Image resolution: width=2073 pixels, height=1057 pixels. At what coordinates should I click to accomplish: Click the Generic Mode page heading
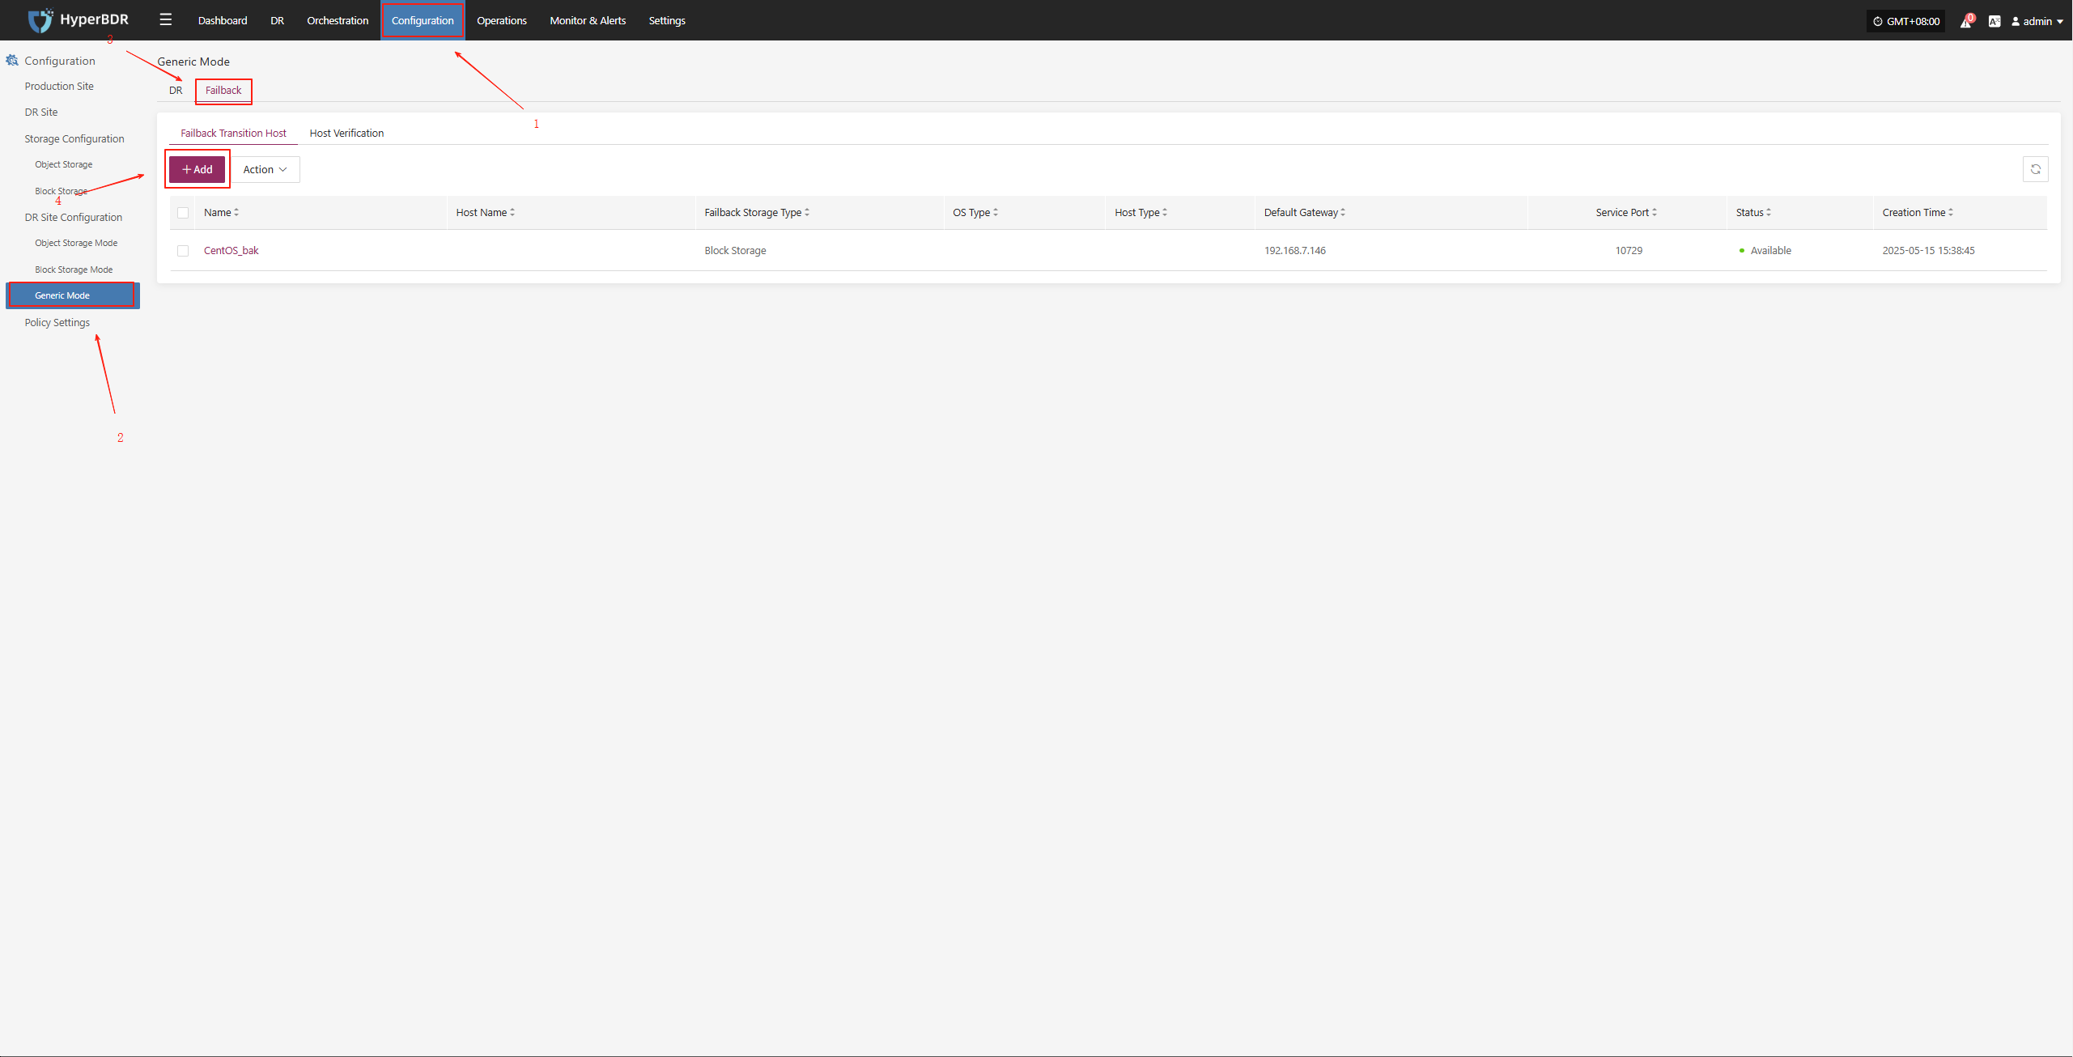click(193, 62)
